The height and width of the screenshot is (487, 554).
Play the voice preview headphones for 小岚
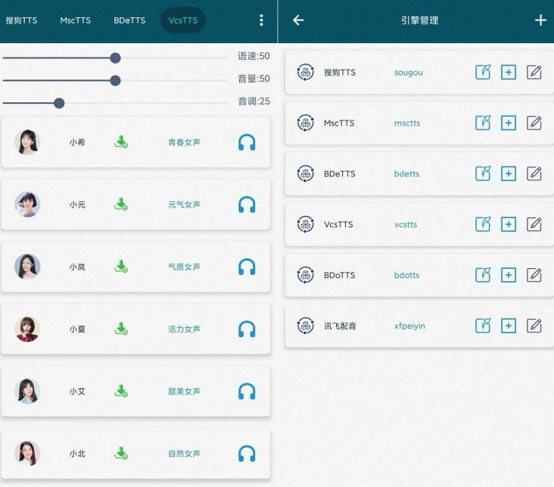247,267
